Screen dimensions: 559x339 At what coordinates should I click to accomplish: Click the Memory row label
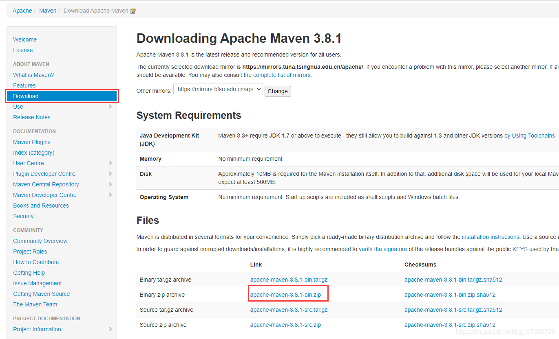click(150, 159)
